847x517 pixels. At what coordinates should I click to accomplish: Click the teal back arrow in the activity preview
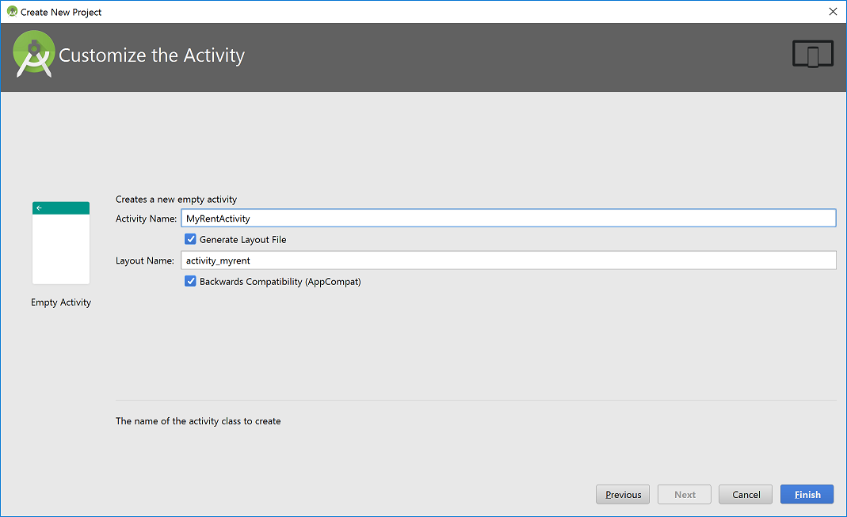(39, 207)
